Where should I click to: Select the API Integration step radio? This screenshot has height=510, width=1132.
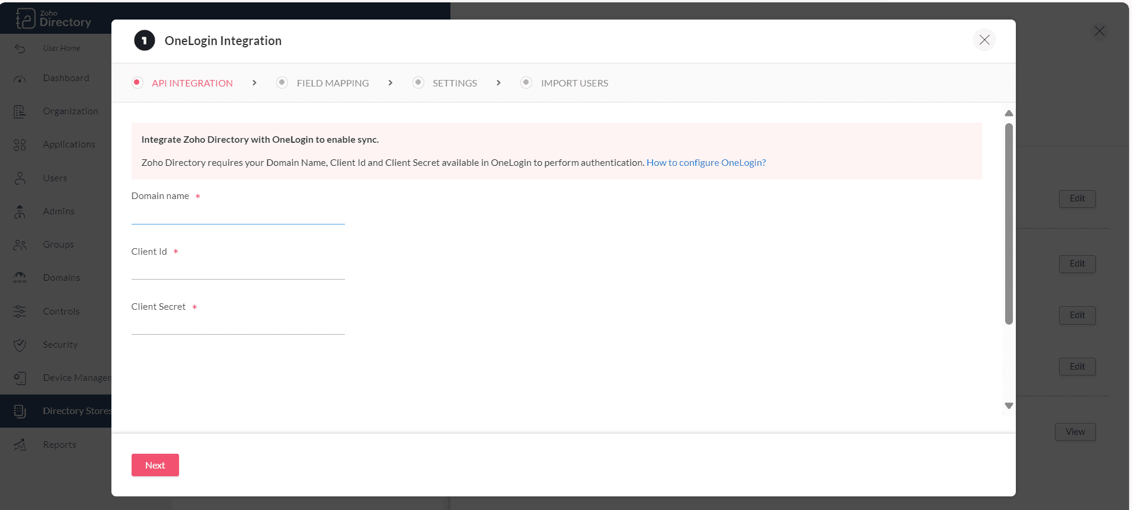coord(137,82)
